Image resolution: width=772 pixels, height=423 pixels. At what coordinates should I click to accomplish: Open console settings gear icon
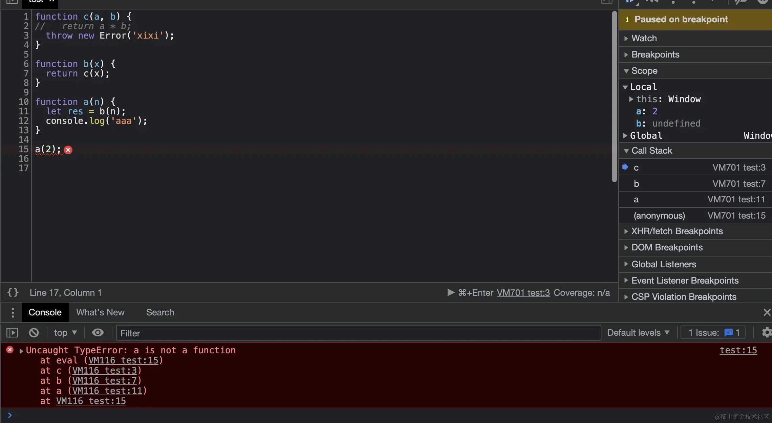766,333
